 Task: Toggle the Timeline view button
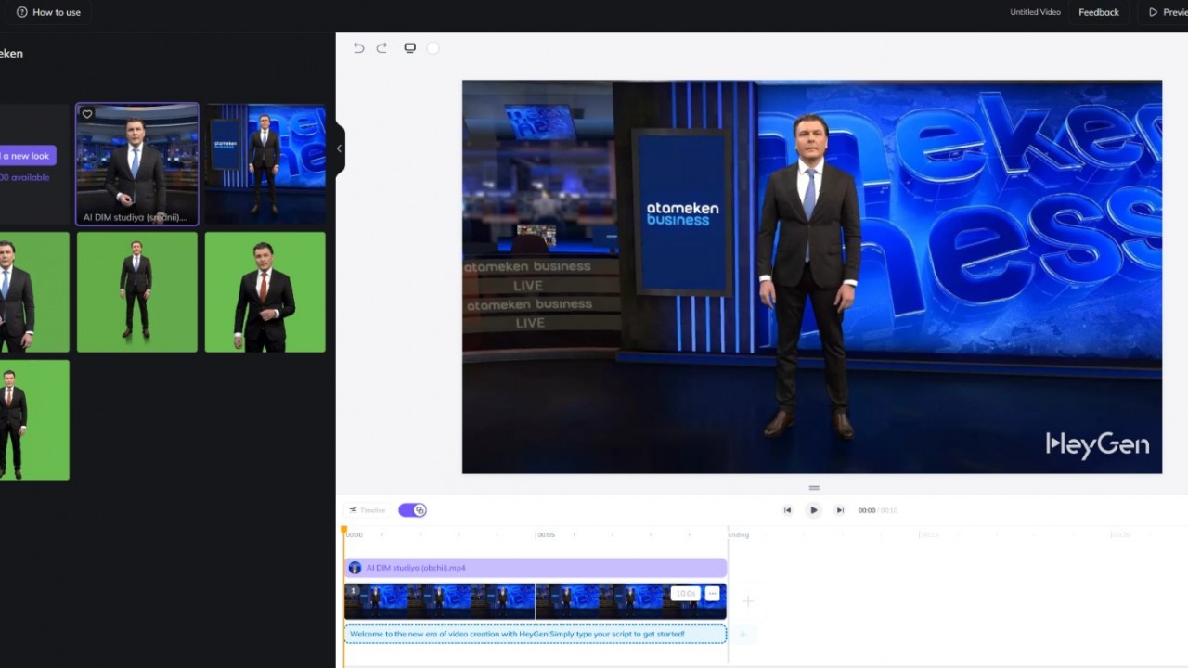coord(368,510)
